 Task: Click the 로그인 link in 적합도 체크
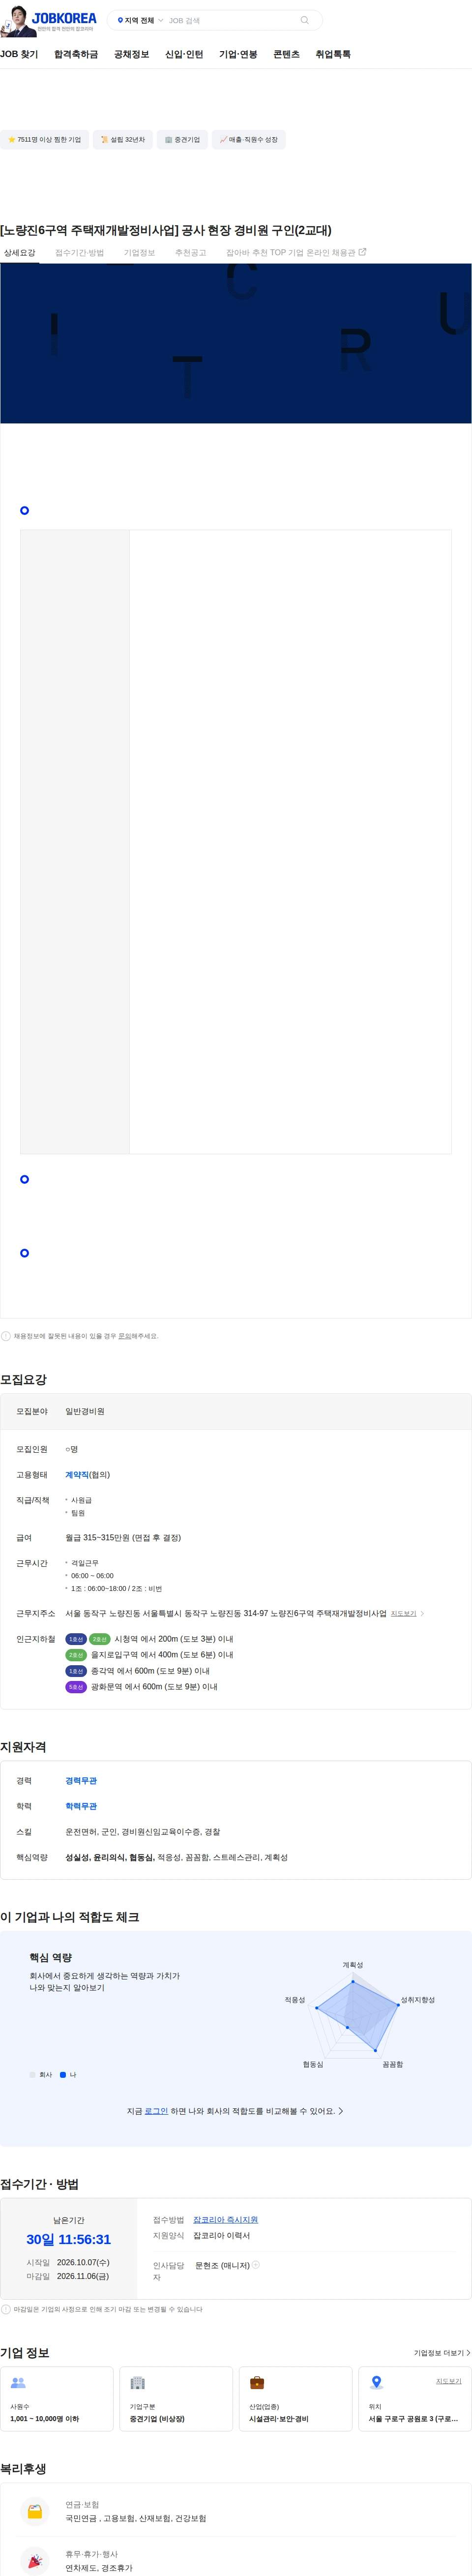pyautogui.click(x=156, y=2111)
